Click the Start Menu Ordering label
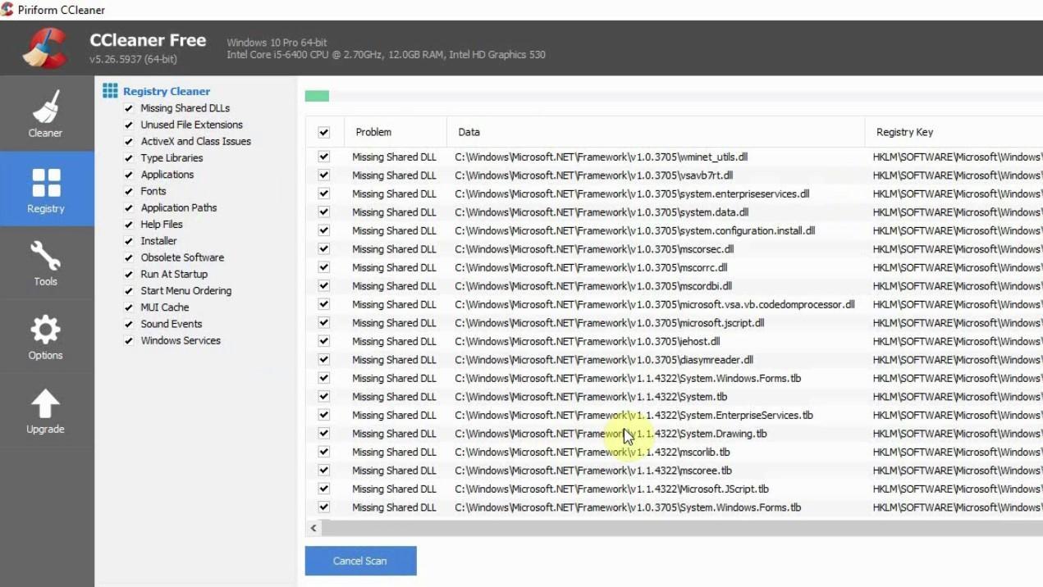The width and height of the screenshot is (1043, 587). coord(186,290)
